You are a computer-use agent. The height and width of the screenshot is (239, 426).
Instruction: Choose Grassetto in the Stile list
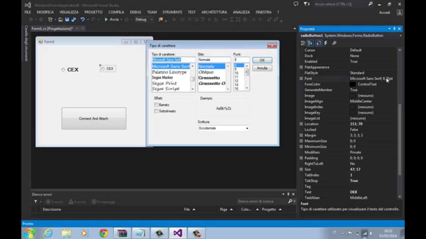[209, 78]
